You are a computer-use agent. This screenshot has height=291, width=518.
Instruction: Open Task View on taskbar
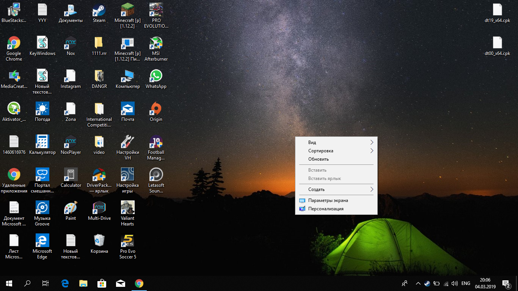click(x=46, y=283)
